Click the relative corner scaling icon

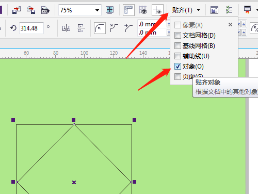pos(254,28)
